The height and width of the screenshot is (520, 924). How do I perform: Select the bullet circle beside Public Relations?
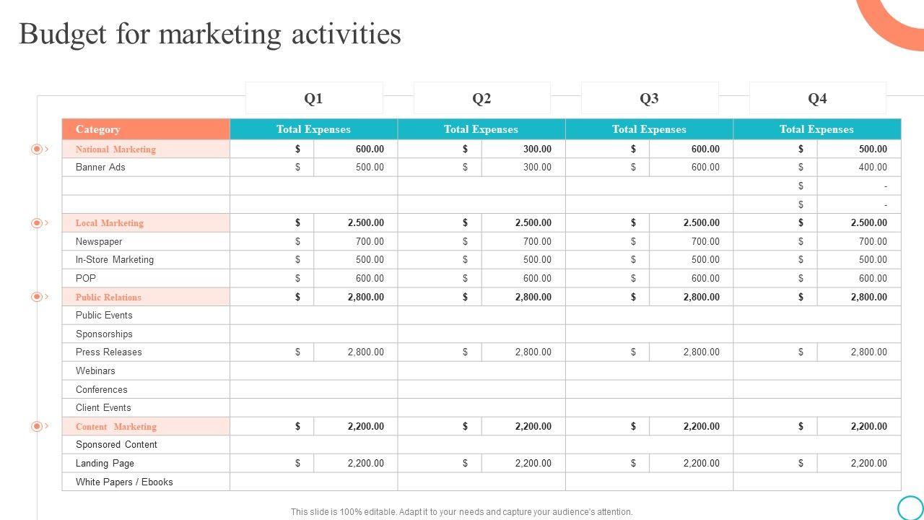point(36,297)
